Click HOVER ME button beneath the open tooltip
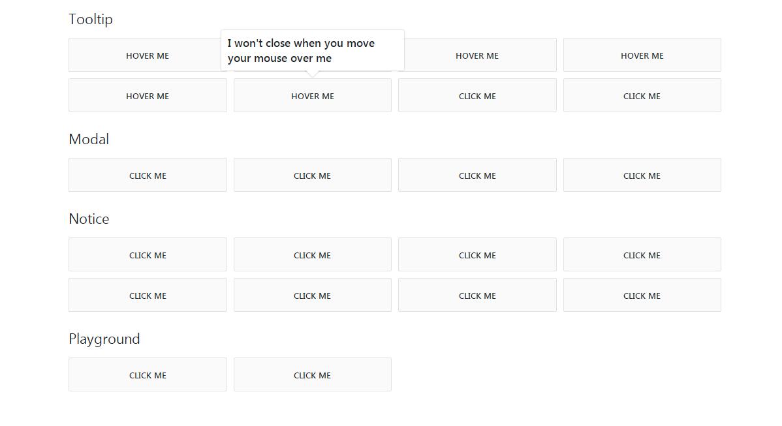 (313, 96)
